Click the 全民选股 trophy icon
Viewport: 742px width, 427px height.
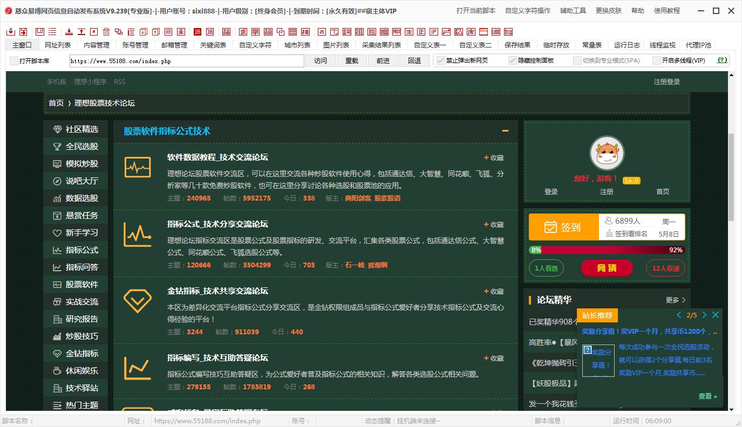click(57, 147)
